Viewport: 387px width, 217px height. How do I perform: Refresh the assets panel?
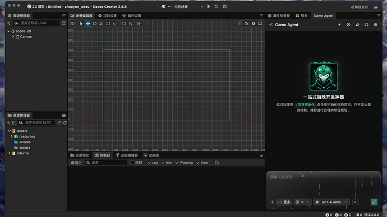click(65, 122)
